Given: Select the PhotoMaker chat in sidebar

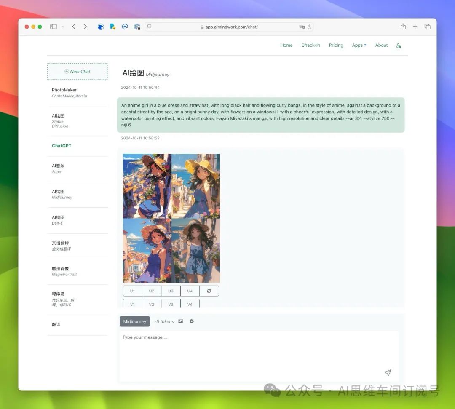Looking at the screenshot, I should coord(78,93).
